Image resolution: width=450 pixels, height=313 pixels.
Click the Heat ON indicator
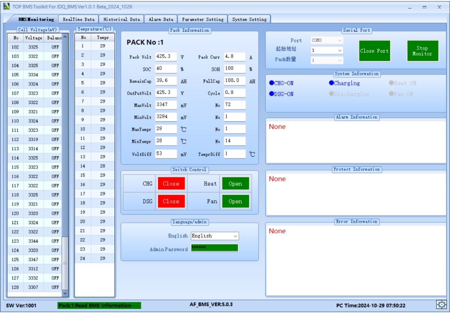(403, 83)
